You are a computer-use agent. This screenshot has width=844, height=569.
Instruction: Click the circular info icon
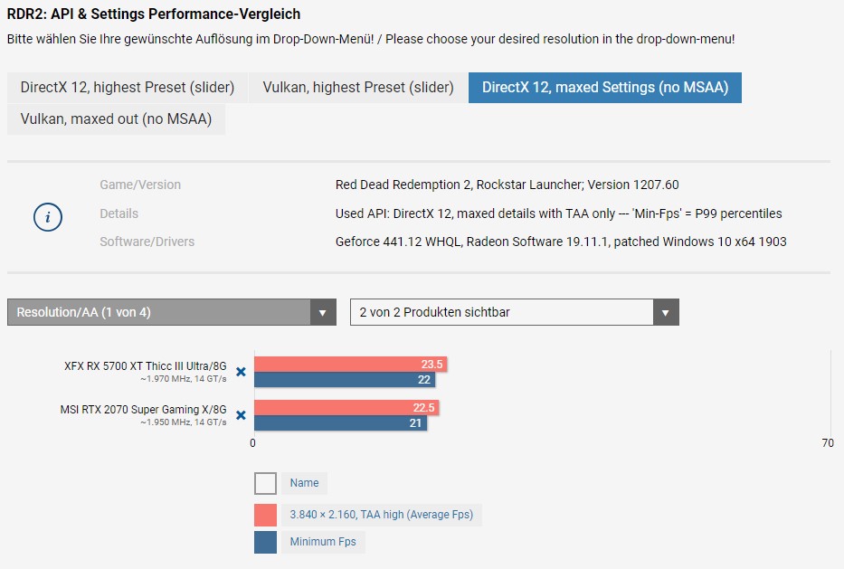(x=48, y=217)
